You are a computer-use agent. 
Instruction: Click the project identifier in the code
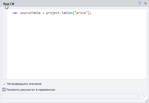pos(53,13)
